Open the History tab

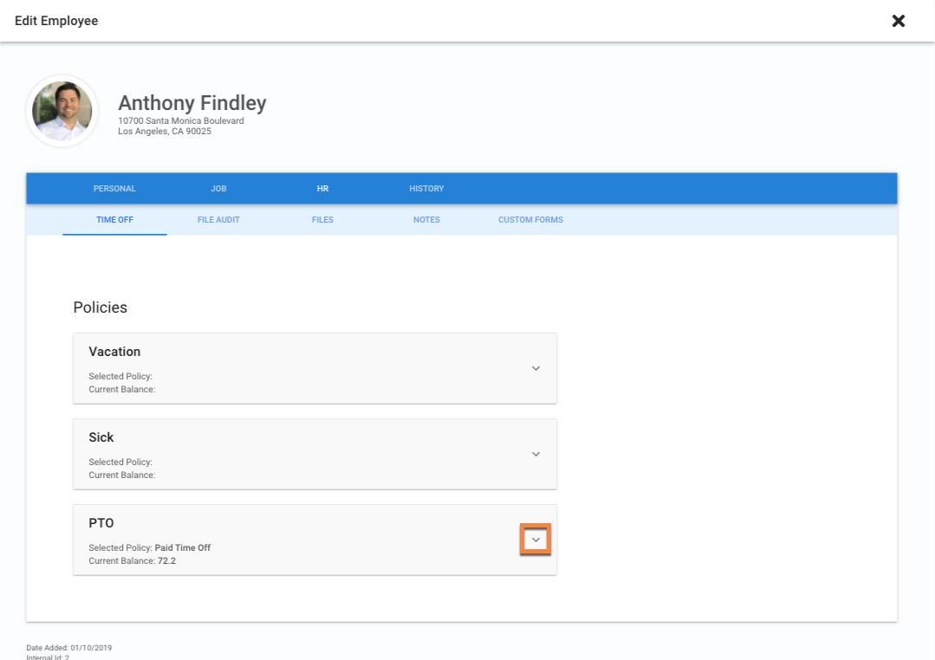pyautogui.click(x=426, y=189)
